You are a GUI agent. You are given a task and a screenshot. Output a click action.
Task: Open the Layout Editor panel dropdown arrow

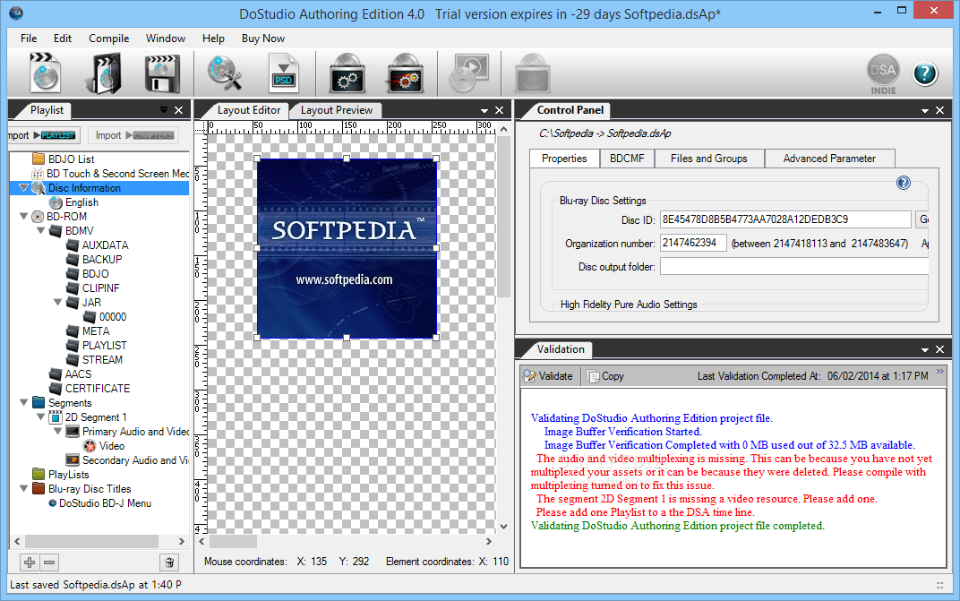[484, 110]
